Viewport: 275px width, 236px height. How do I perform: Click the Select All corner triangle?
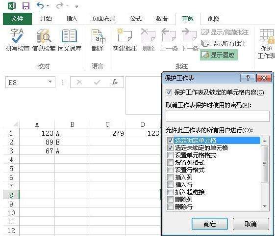click(x=15, y=124)
